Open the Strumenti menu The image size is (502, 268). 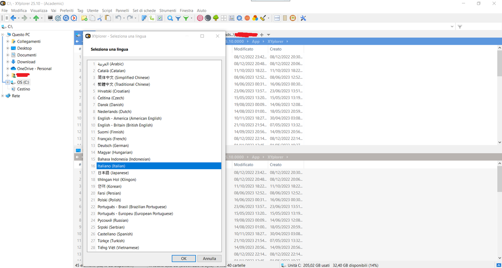click(168, 11)
